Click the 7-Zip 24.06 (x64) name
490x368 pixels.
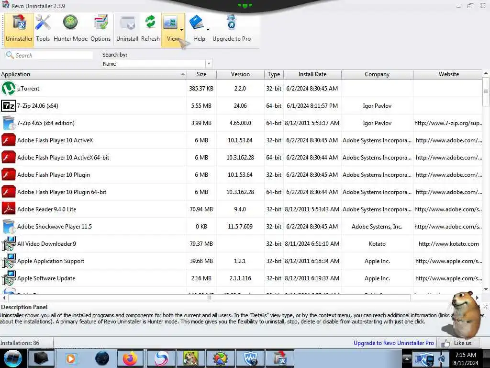point(37,106)
